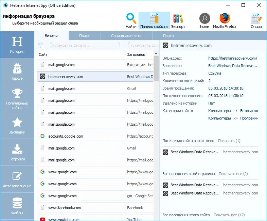The image size is (267, 221).
Task: Open the Файлы files section
Action: (17, 206)
